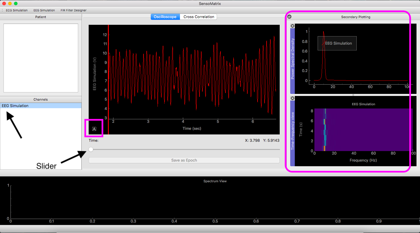Switch to the Oscilloscope tab
420x233 pixels.
(x=165, y=17)
